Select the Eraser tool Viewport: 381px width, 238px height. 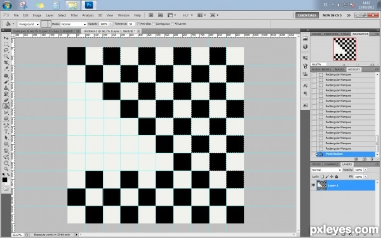tap(6, 100)
